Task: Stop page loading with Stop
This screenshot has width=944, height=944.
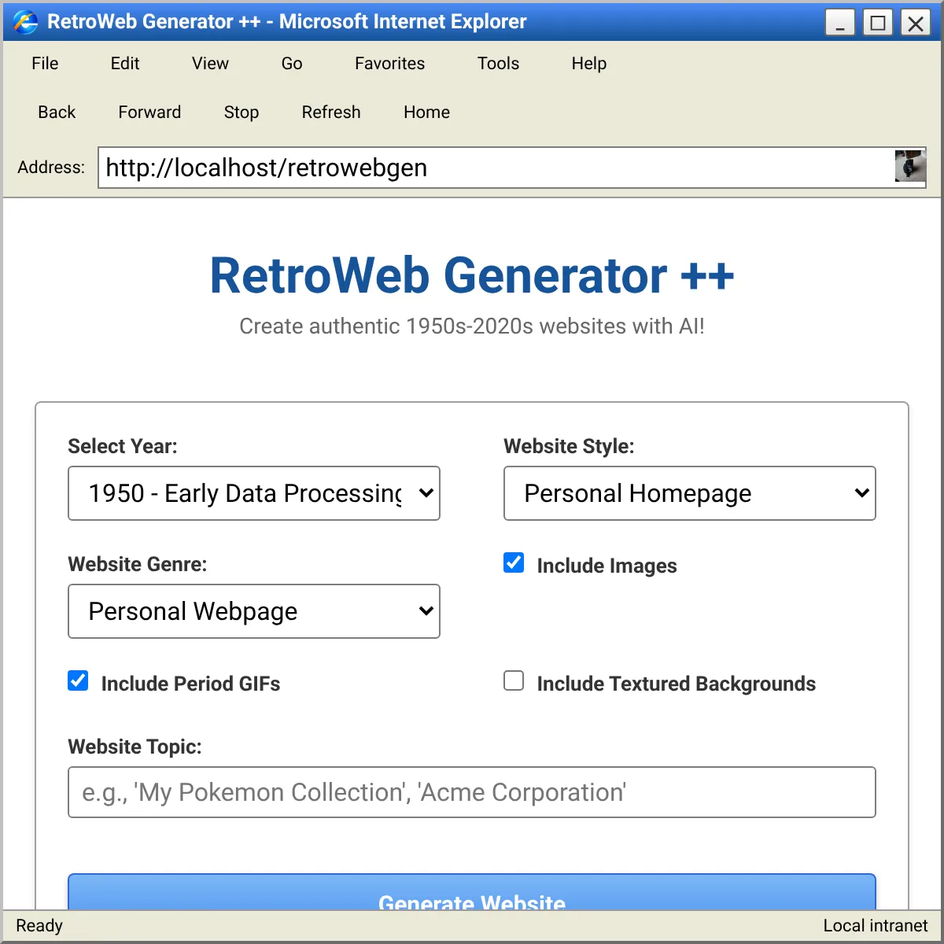Action: (x=242, y=112)
